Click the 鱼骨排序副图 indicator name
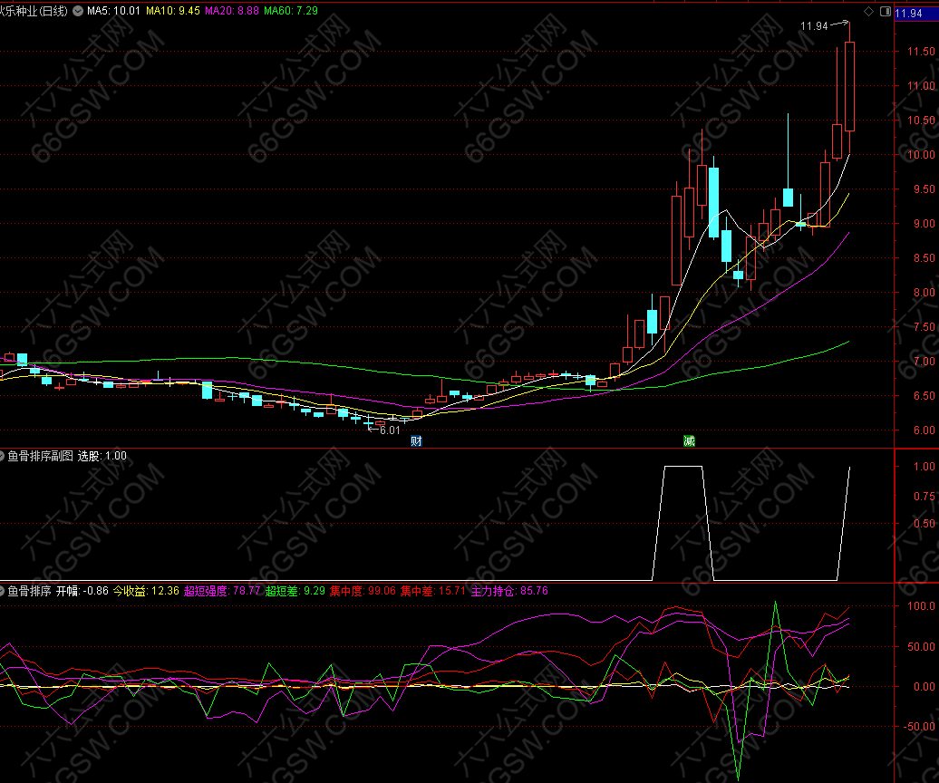The width and height of the screenshot is (939, 783). point(41,456)
